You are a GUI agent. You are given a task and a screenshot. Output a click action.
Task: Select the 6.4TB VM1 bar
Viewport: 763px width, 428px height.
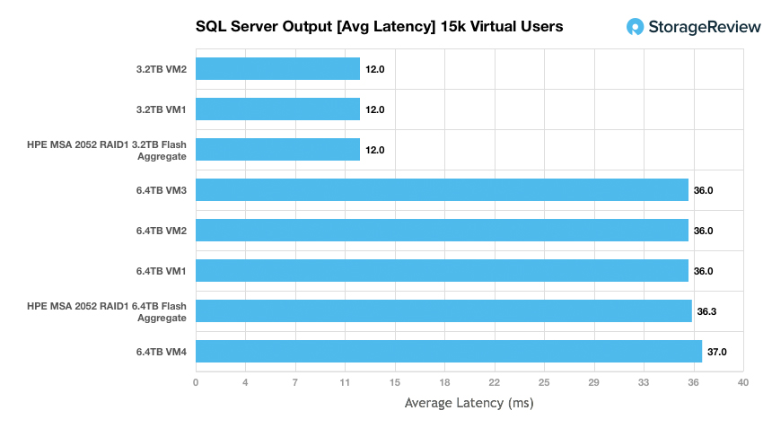pos(443,270)
